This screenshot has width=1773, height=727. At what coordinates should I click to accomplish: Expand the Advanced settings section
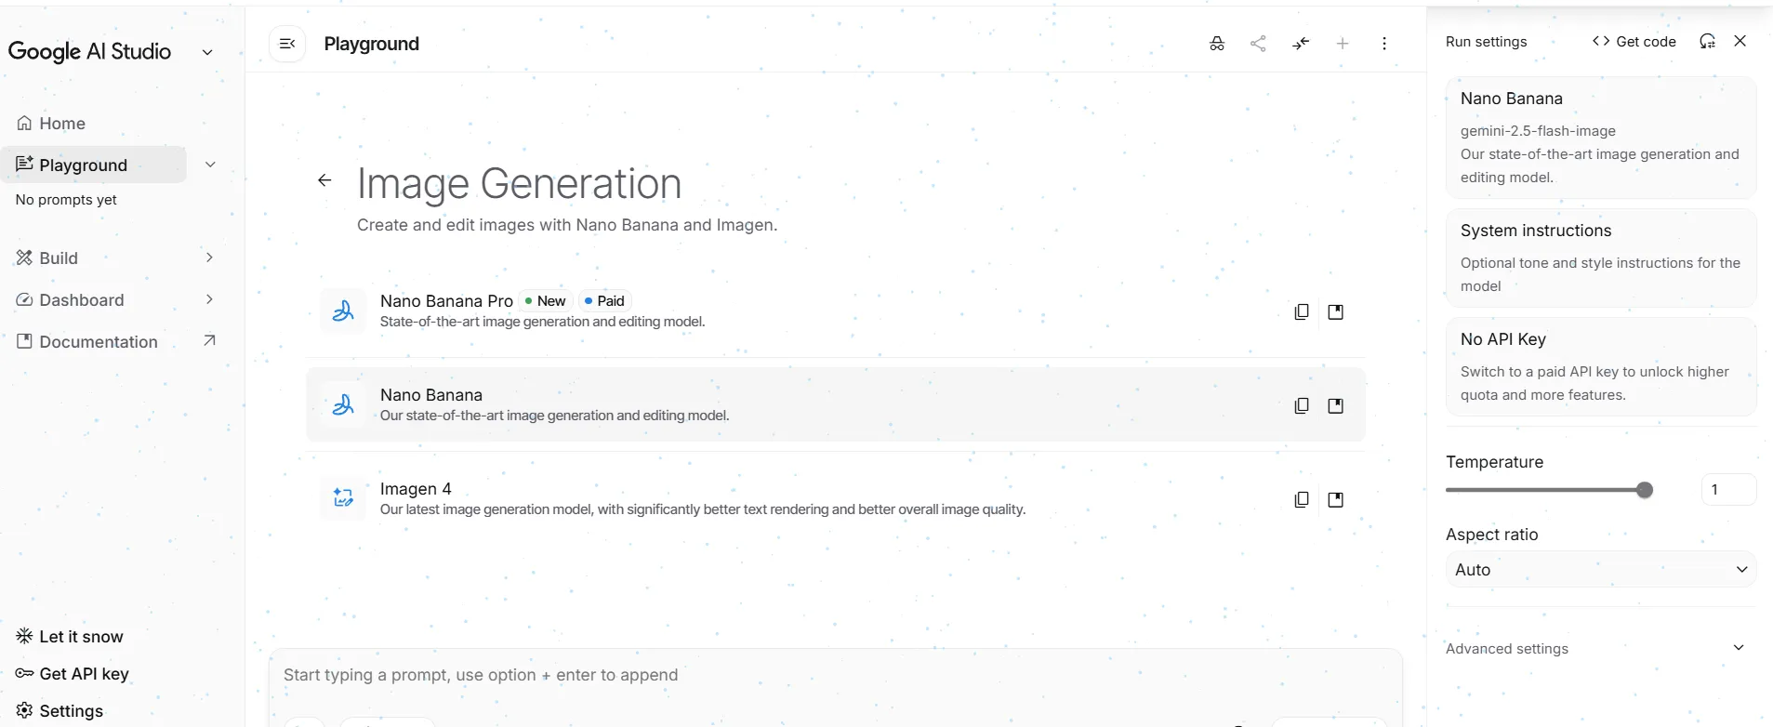(x=1738, y=648)
